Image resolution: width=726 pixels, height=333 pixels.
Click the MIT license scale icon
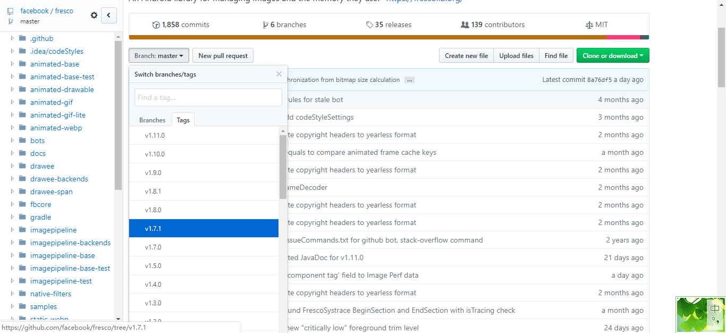pyautogui.click(x=588, y=25)
